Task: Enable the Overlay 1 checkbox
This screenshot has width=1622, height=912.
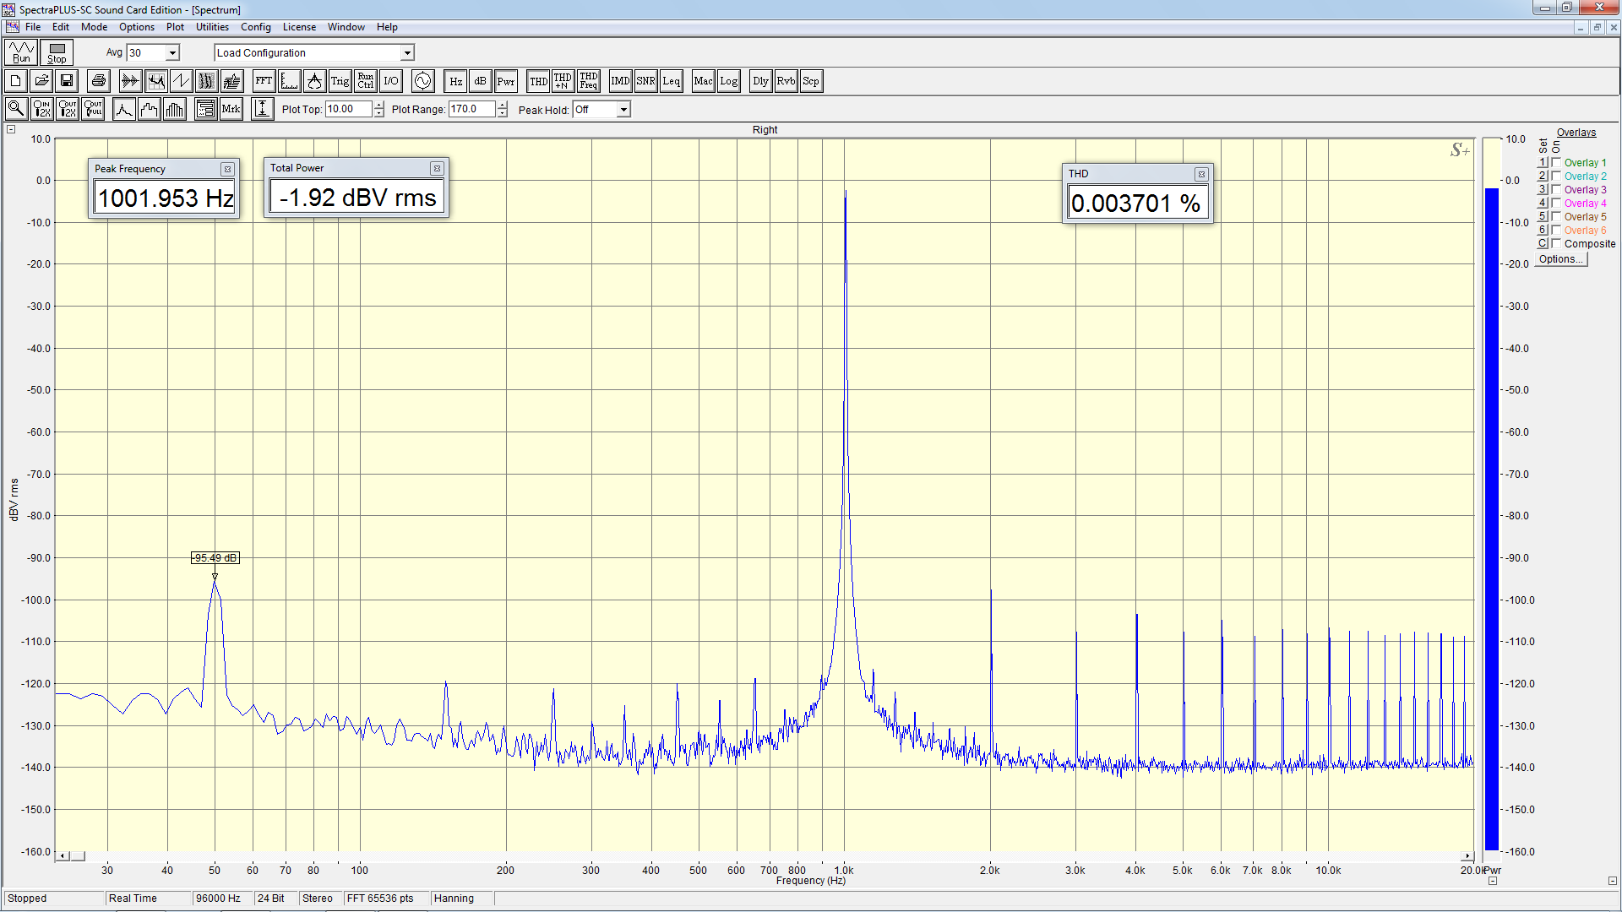Action: (1556, 163)
